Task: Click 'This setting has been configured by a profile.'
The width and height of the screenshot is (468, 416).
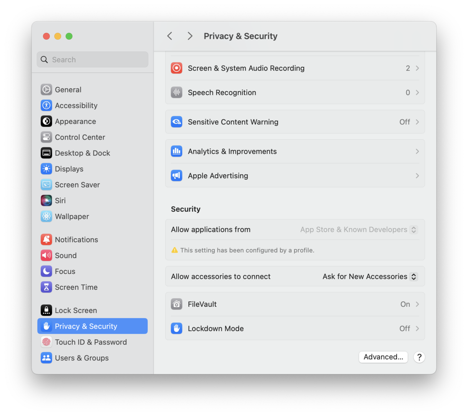Action: tap(247, 250)
